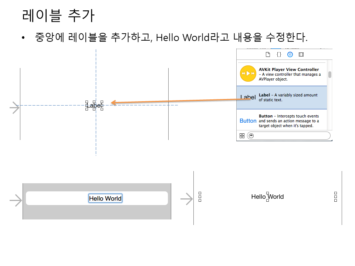Click the right-edge resize handle of Hello World label
This screenshot has height=266, width=355.
pyautogui.click(x=335, y=197)
